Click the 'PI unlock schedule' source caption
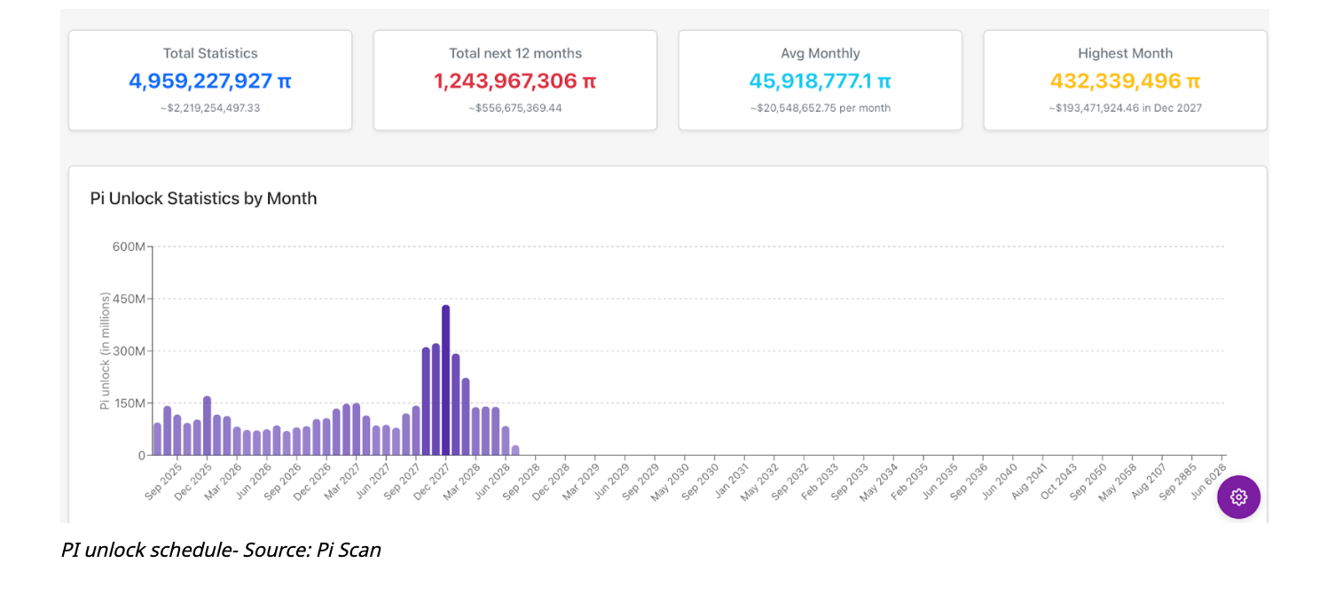The image size is (1343, 610). (x=221, y=550)
